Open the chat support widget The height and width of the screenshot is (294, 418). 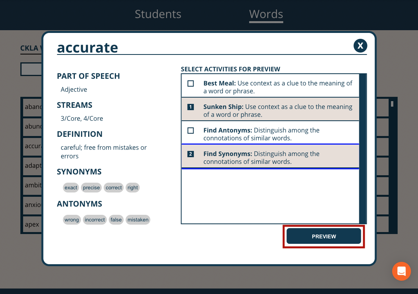pyautogui.click(x=401, y=271)
